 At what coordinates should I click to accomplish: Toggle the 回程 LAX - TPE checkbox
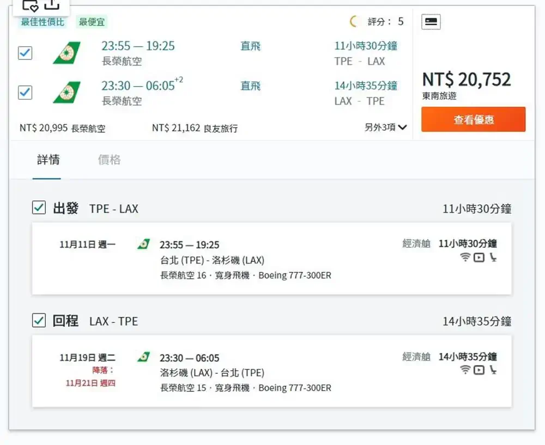click(x=39, y=320)
